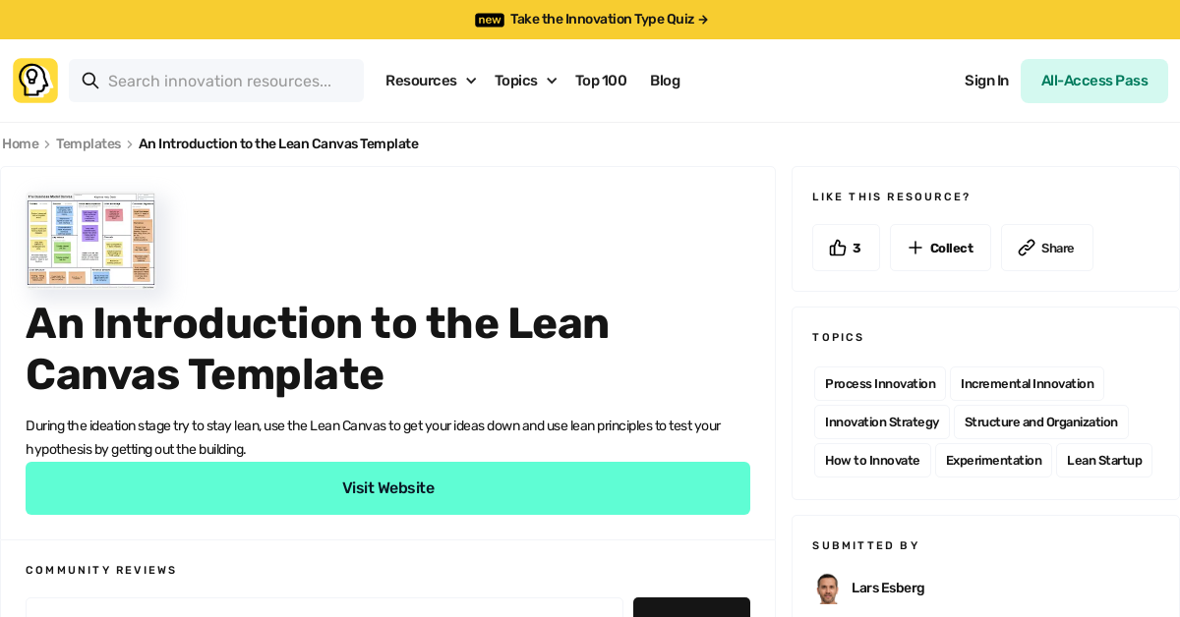Screen dimensions: 1180x617
Task: Click the Visit Website button
Action: point(387,488)
